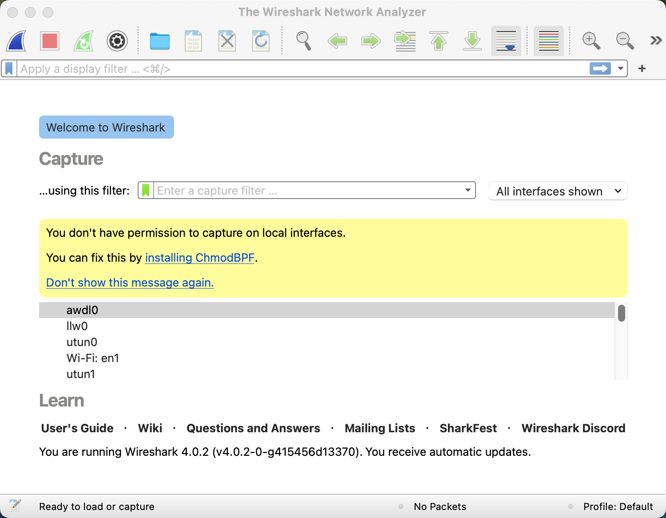The width and height of the screenshot is (666, 518).
Task: Toggle auto-scroll during live capture
Action: (x=506, y=41)
